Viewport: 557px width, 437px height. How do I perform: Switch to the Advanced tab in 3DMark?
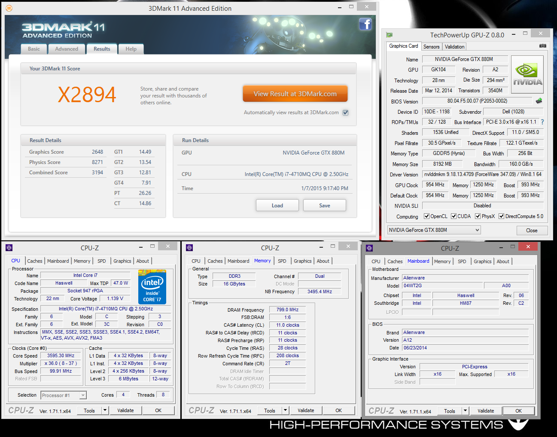pos(67,49)
